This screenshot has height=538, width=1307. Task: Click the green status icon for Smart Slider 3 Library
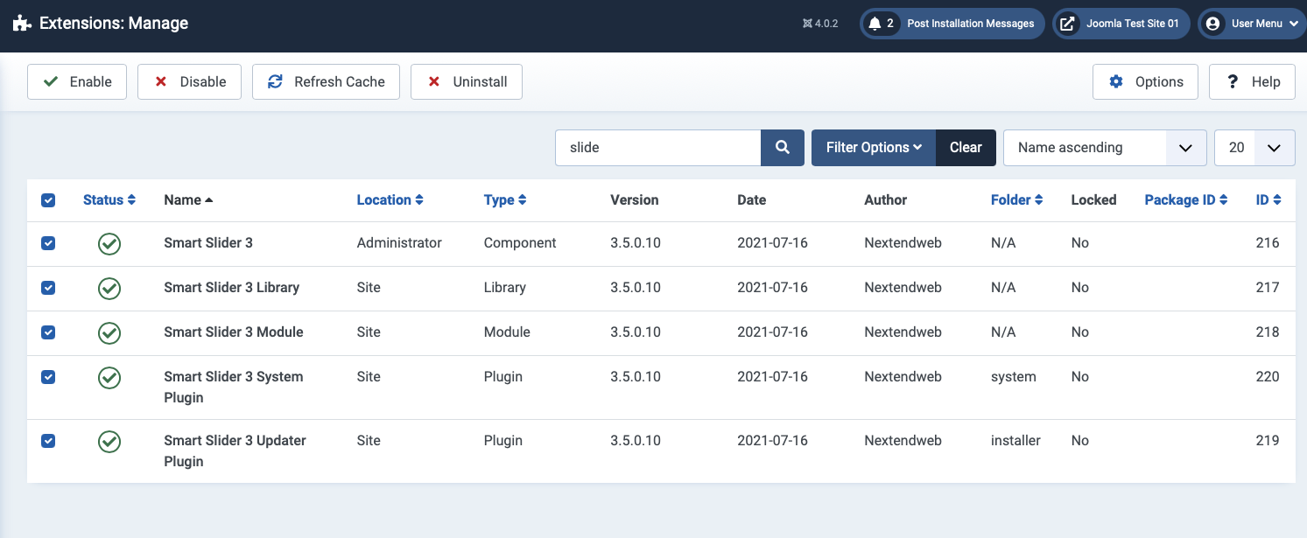(x=109, y=288)
